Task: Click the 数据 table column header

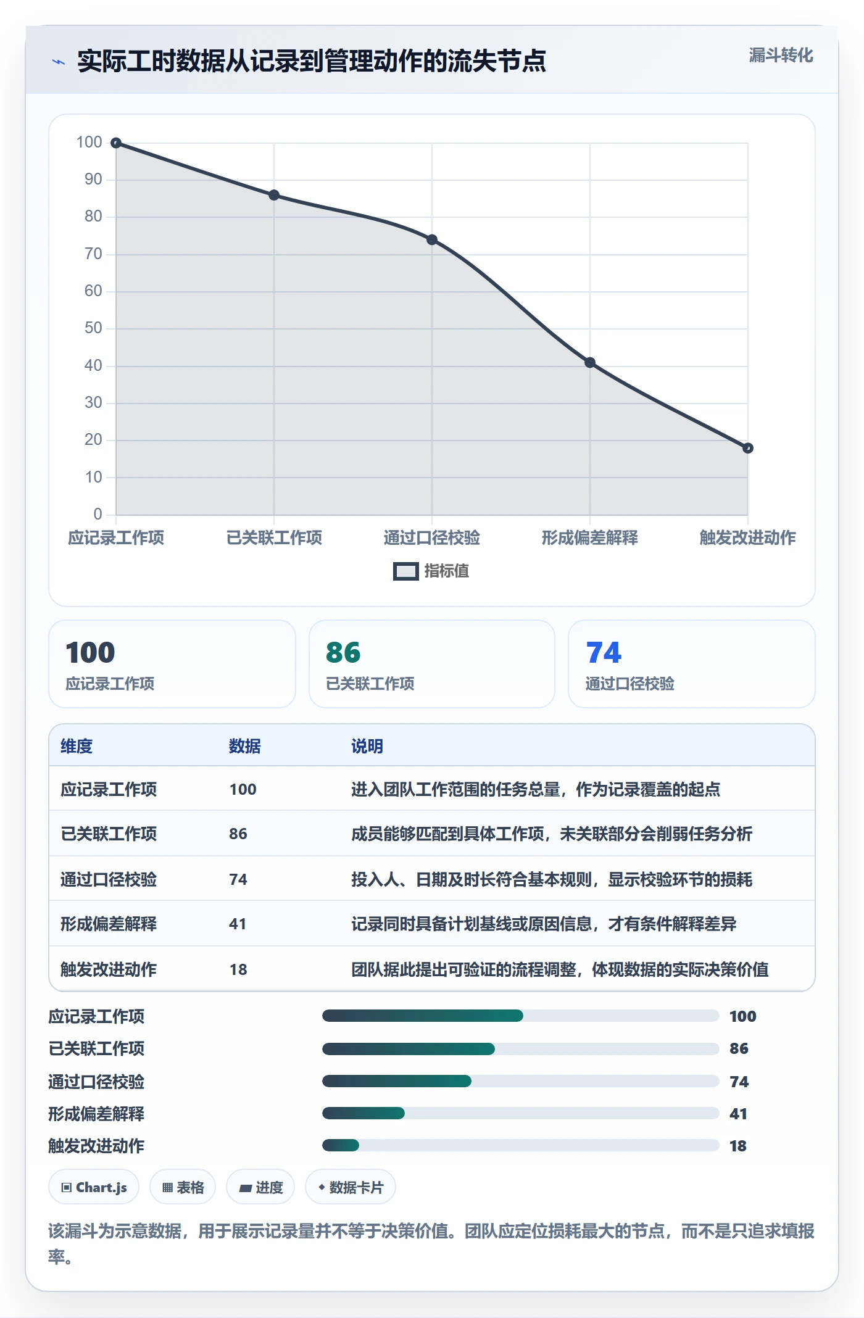Action: (x=245, y=746)
